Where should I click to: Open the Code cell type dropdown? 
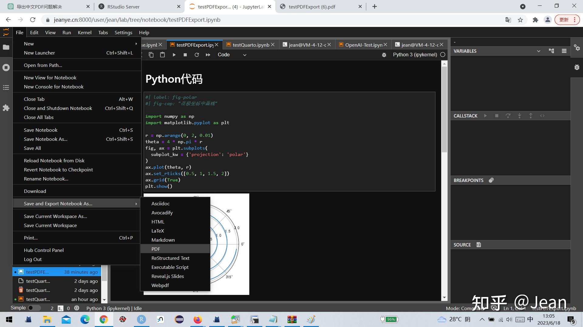tap(232, 55)
